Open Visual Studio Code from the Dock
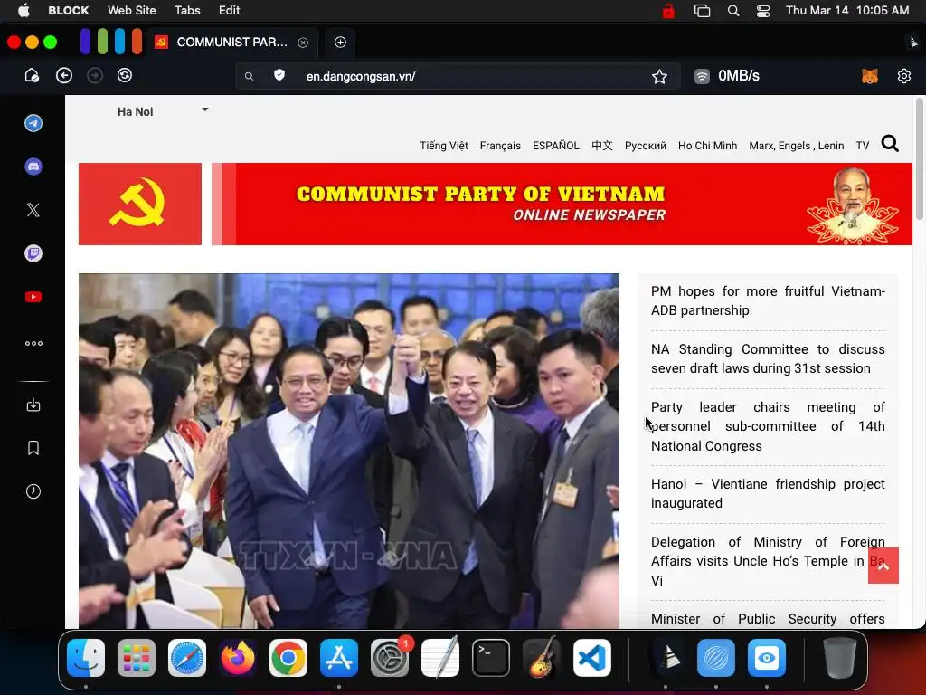 pos(591,658)
